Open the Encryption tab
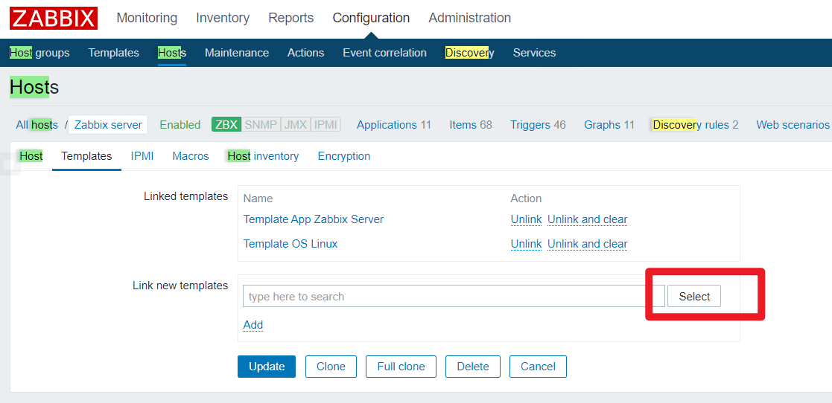The image size is (832, 403). (x=344, y=156)
